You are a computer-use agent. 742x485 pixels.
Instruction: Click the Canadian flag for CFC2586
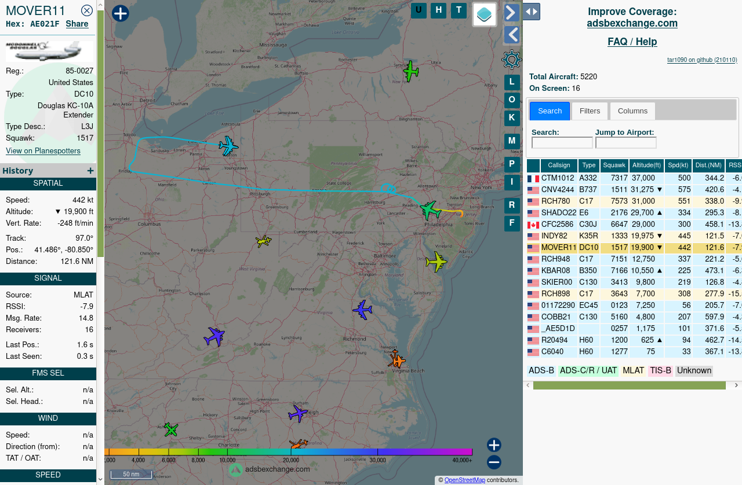tap(533, 225)
